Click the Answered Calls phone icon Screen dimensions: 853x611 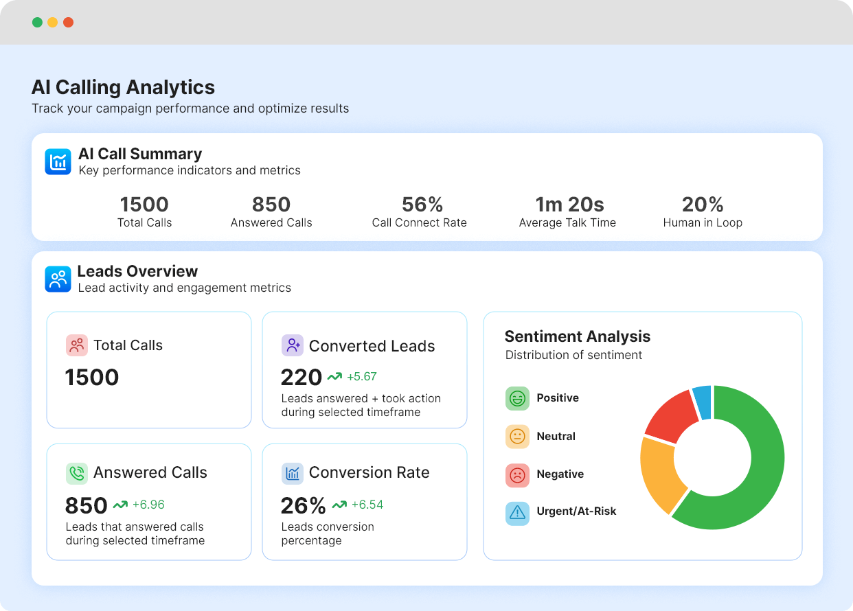pyautogui.click(x=76, y=473)
